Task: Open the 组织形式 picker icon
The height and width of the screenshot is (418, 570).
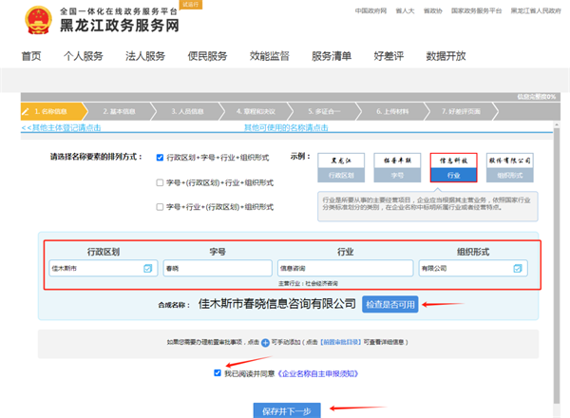Action: (515, 269)
